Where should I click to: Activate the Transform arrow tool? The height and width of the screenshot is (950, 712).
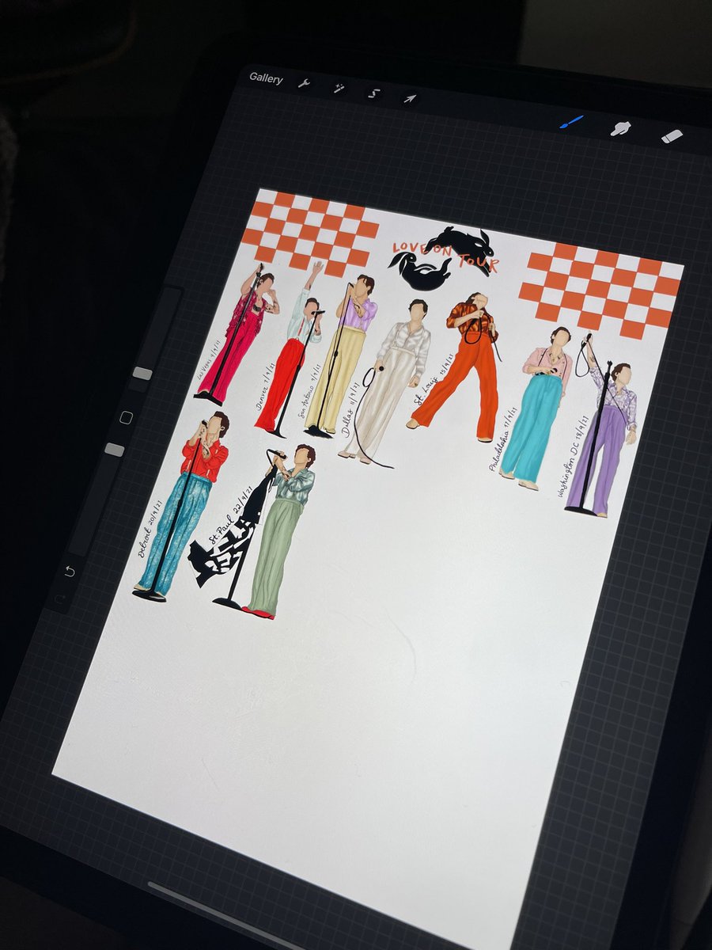[x=410, y=99]
